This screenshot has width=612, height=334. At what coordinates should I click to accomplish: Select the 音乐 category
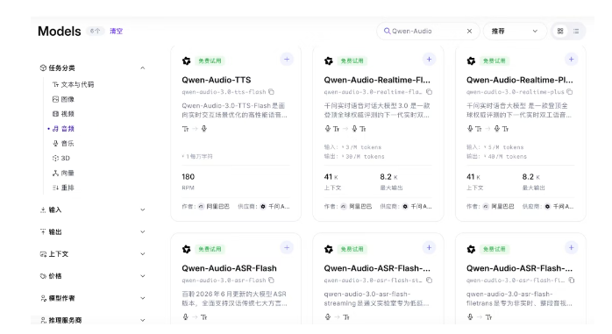(x=64, y=144)
